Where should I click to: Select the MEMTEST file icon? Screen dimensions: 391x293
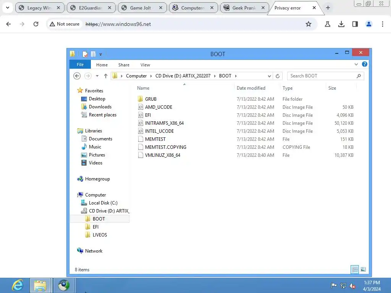(141, 139)
